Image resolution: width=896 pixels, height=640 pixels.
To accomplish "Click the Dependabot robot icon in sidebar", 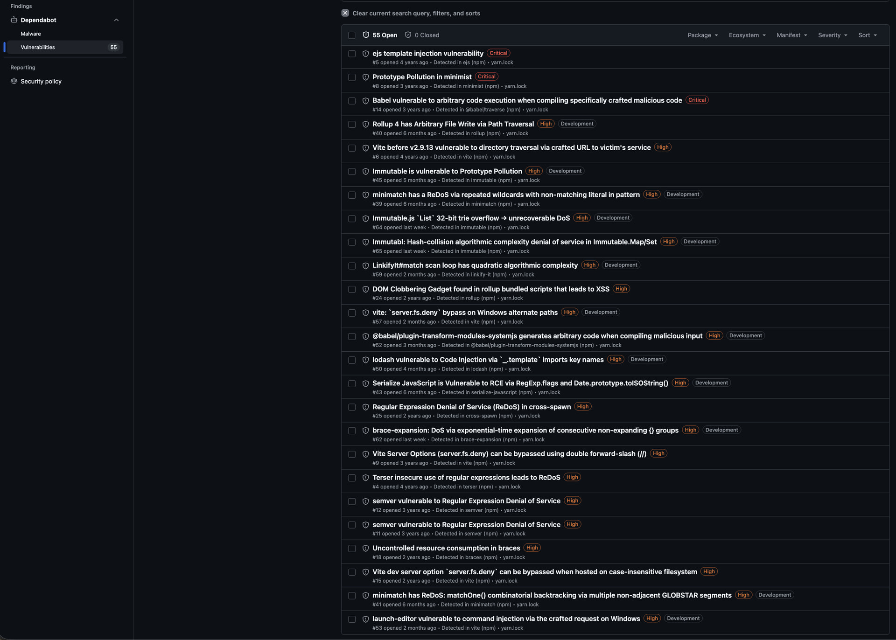I will click(14, 20).
